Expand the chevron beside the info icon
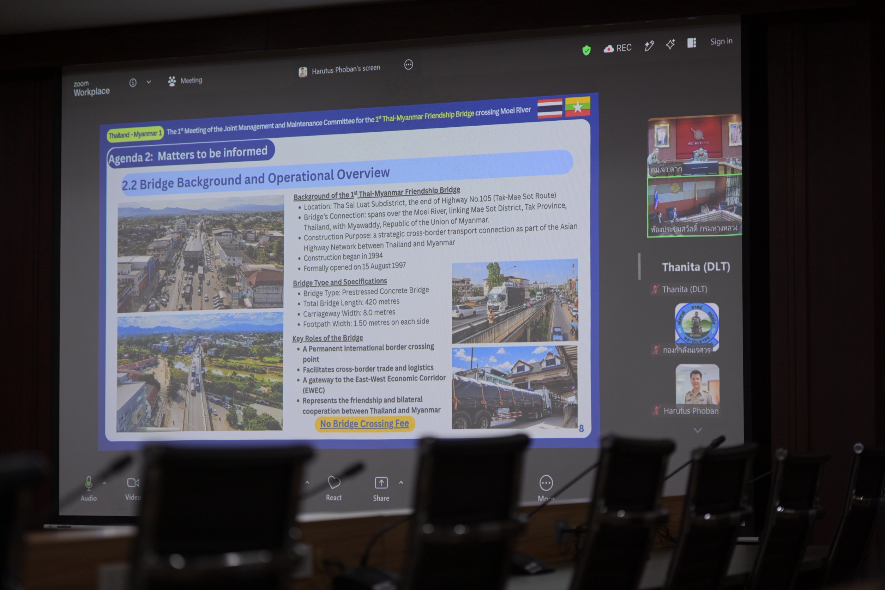Viewport: 885px width, 590px height. pos(149,82)
